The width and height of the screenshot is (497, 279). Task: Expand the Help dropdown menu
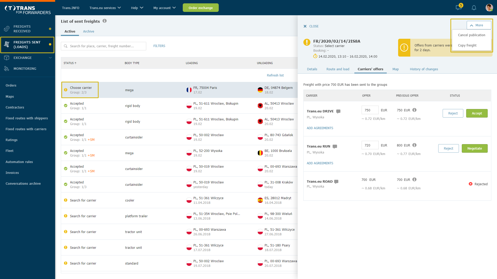click(137, 8)
